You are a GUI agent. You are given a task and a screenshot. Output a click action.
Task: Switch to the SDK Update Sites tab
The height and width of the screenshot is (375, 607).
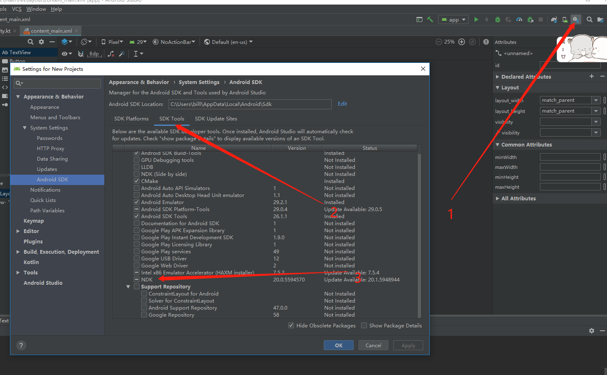pyautogui.click(x=216, y=119)
